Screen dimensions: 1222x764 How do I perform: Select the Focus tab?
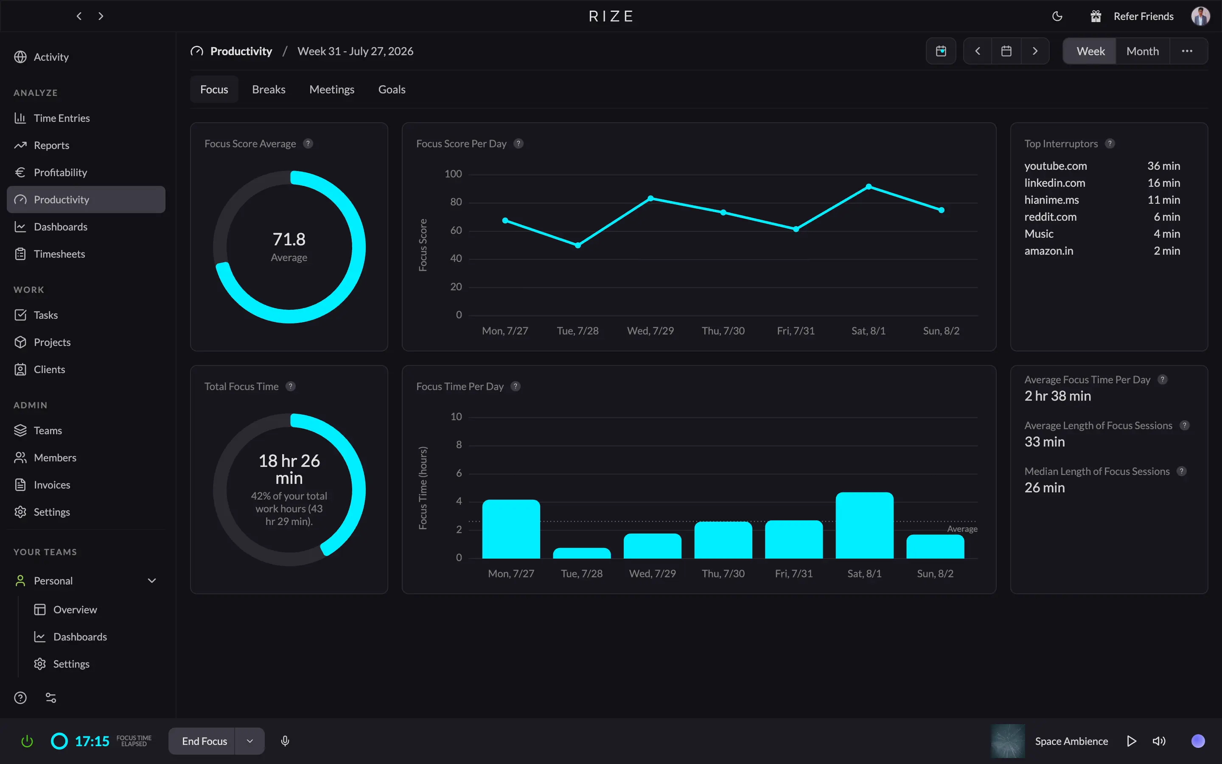pos(214,90)
